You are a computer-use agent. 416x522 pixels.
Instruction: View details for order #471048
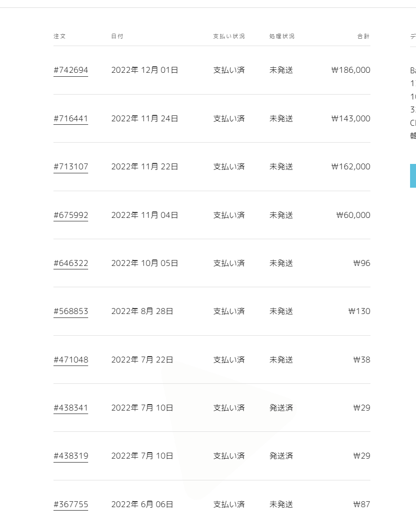coord(71,360)
